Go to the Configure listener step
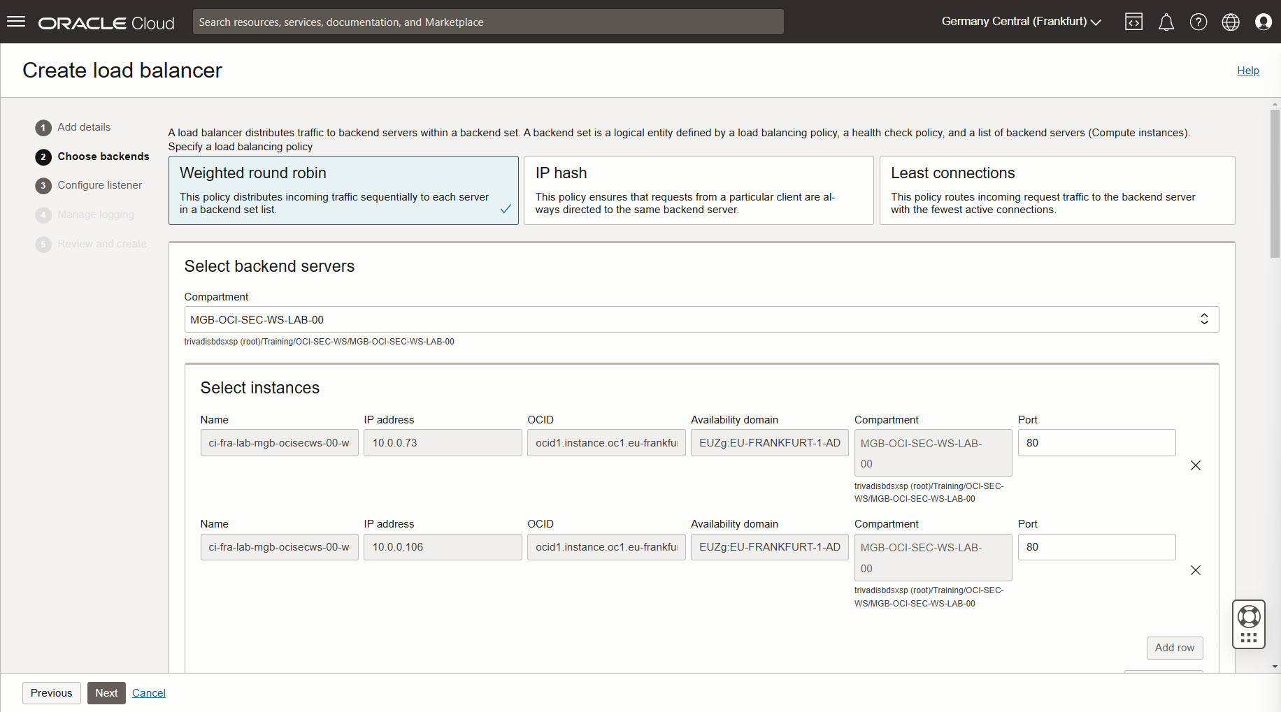This screenshot has width=1281, height=712. [x=89, y=185]
